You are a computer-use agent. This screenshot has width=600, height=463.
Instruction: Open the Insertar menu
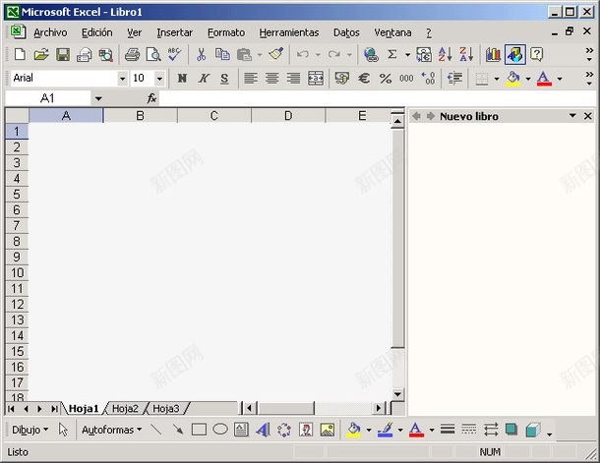174,32
